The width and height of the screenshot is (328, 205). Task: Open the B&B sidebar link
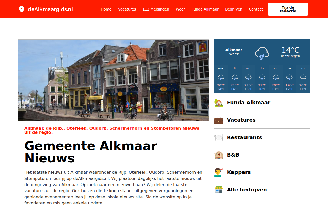233,155
